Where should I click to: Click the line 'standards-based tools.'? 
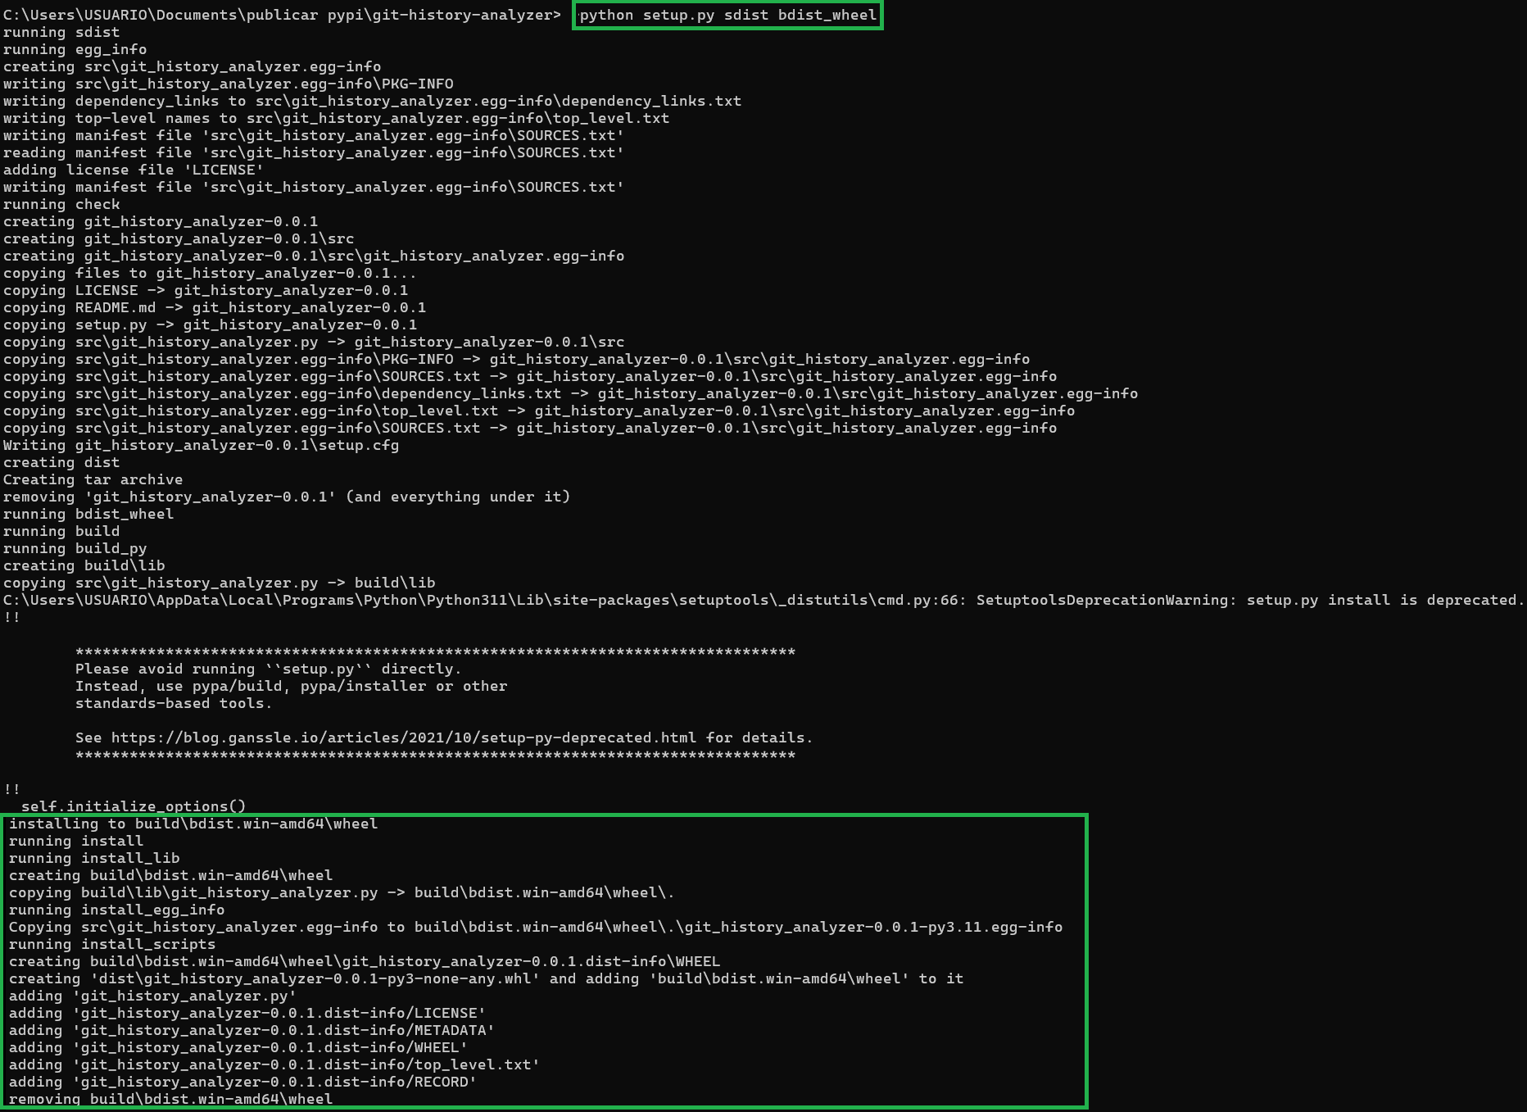click(174, 703)
